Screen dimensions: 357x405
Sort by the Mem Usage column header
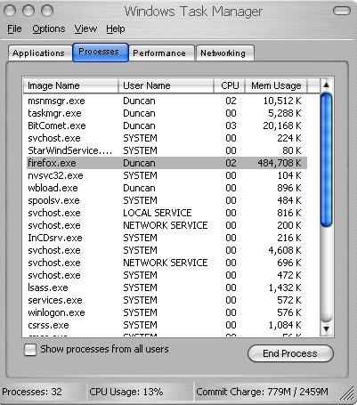pyautogui.click(x=276, y=85)
